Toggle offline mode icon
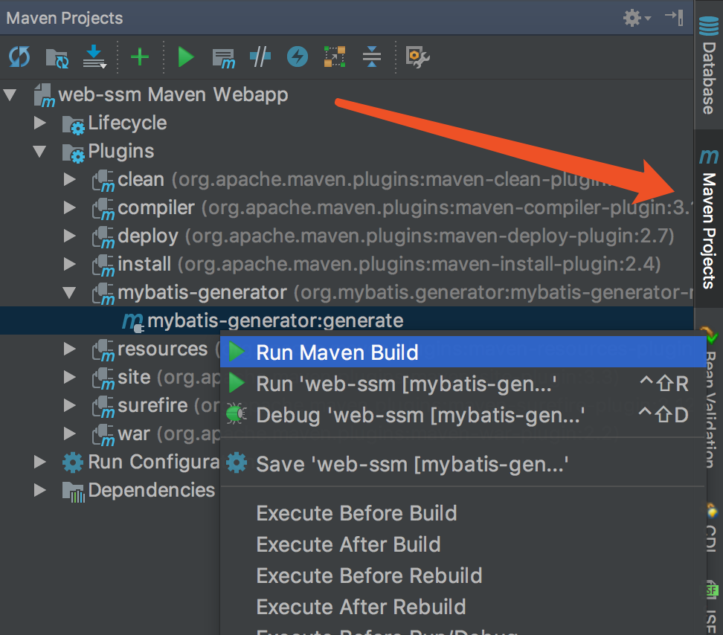The image size is (723, 635). pos(260,57)
